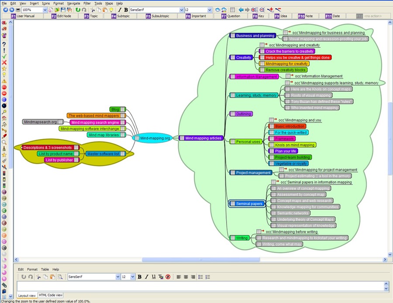Viewport: 393px width, 303px height.
Task: Toggle bulleted list in note editor
Action: pyautogui.click(x=200, y=277)
